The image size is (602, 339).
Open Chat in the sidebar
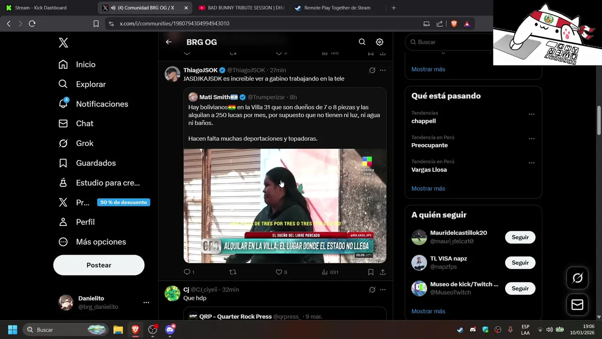tap(76, 123)
